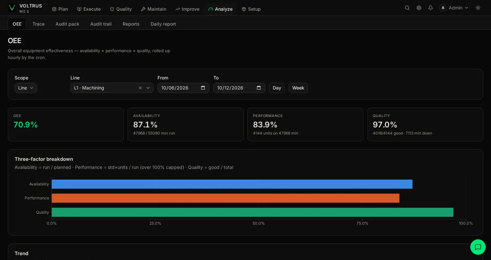This screenshot has width=491, height=260.
Task: Open notifications bell icon
Action: click(x=431, y=8)
